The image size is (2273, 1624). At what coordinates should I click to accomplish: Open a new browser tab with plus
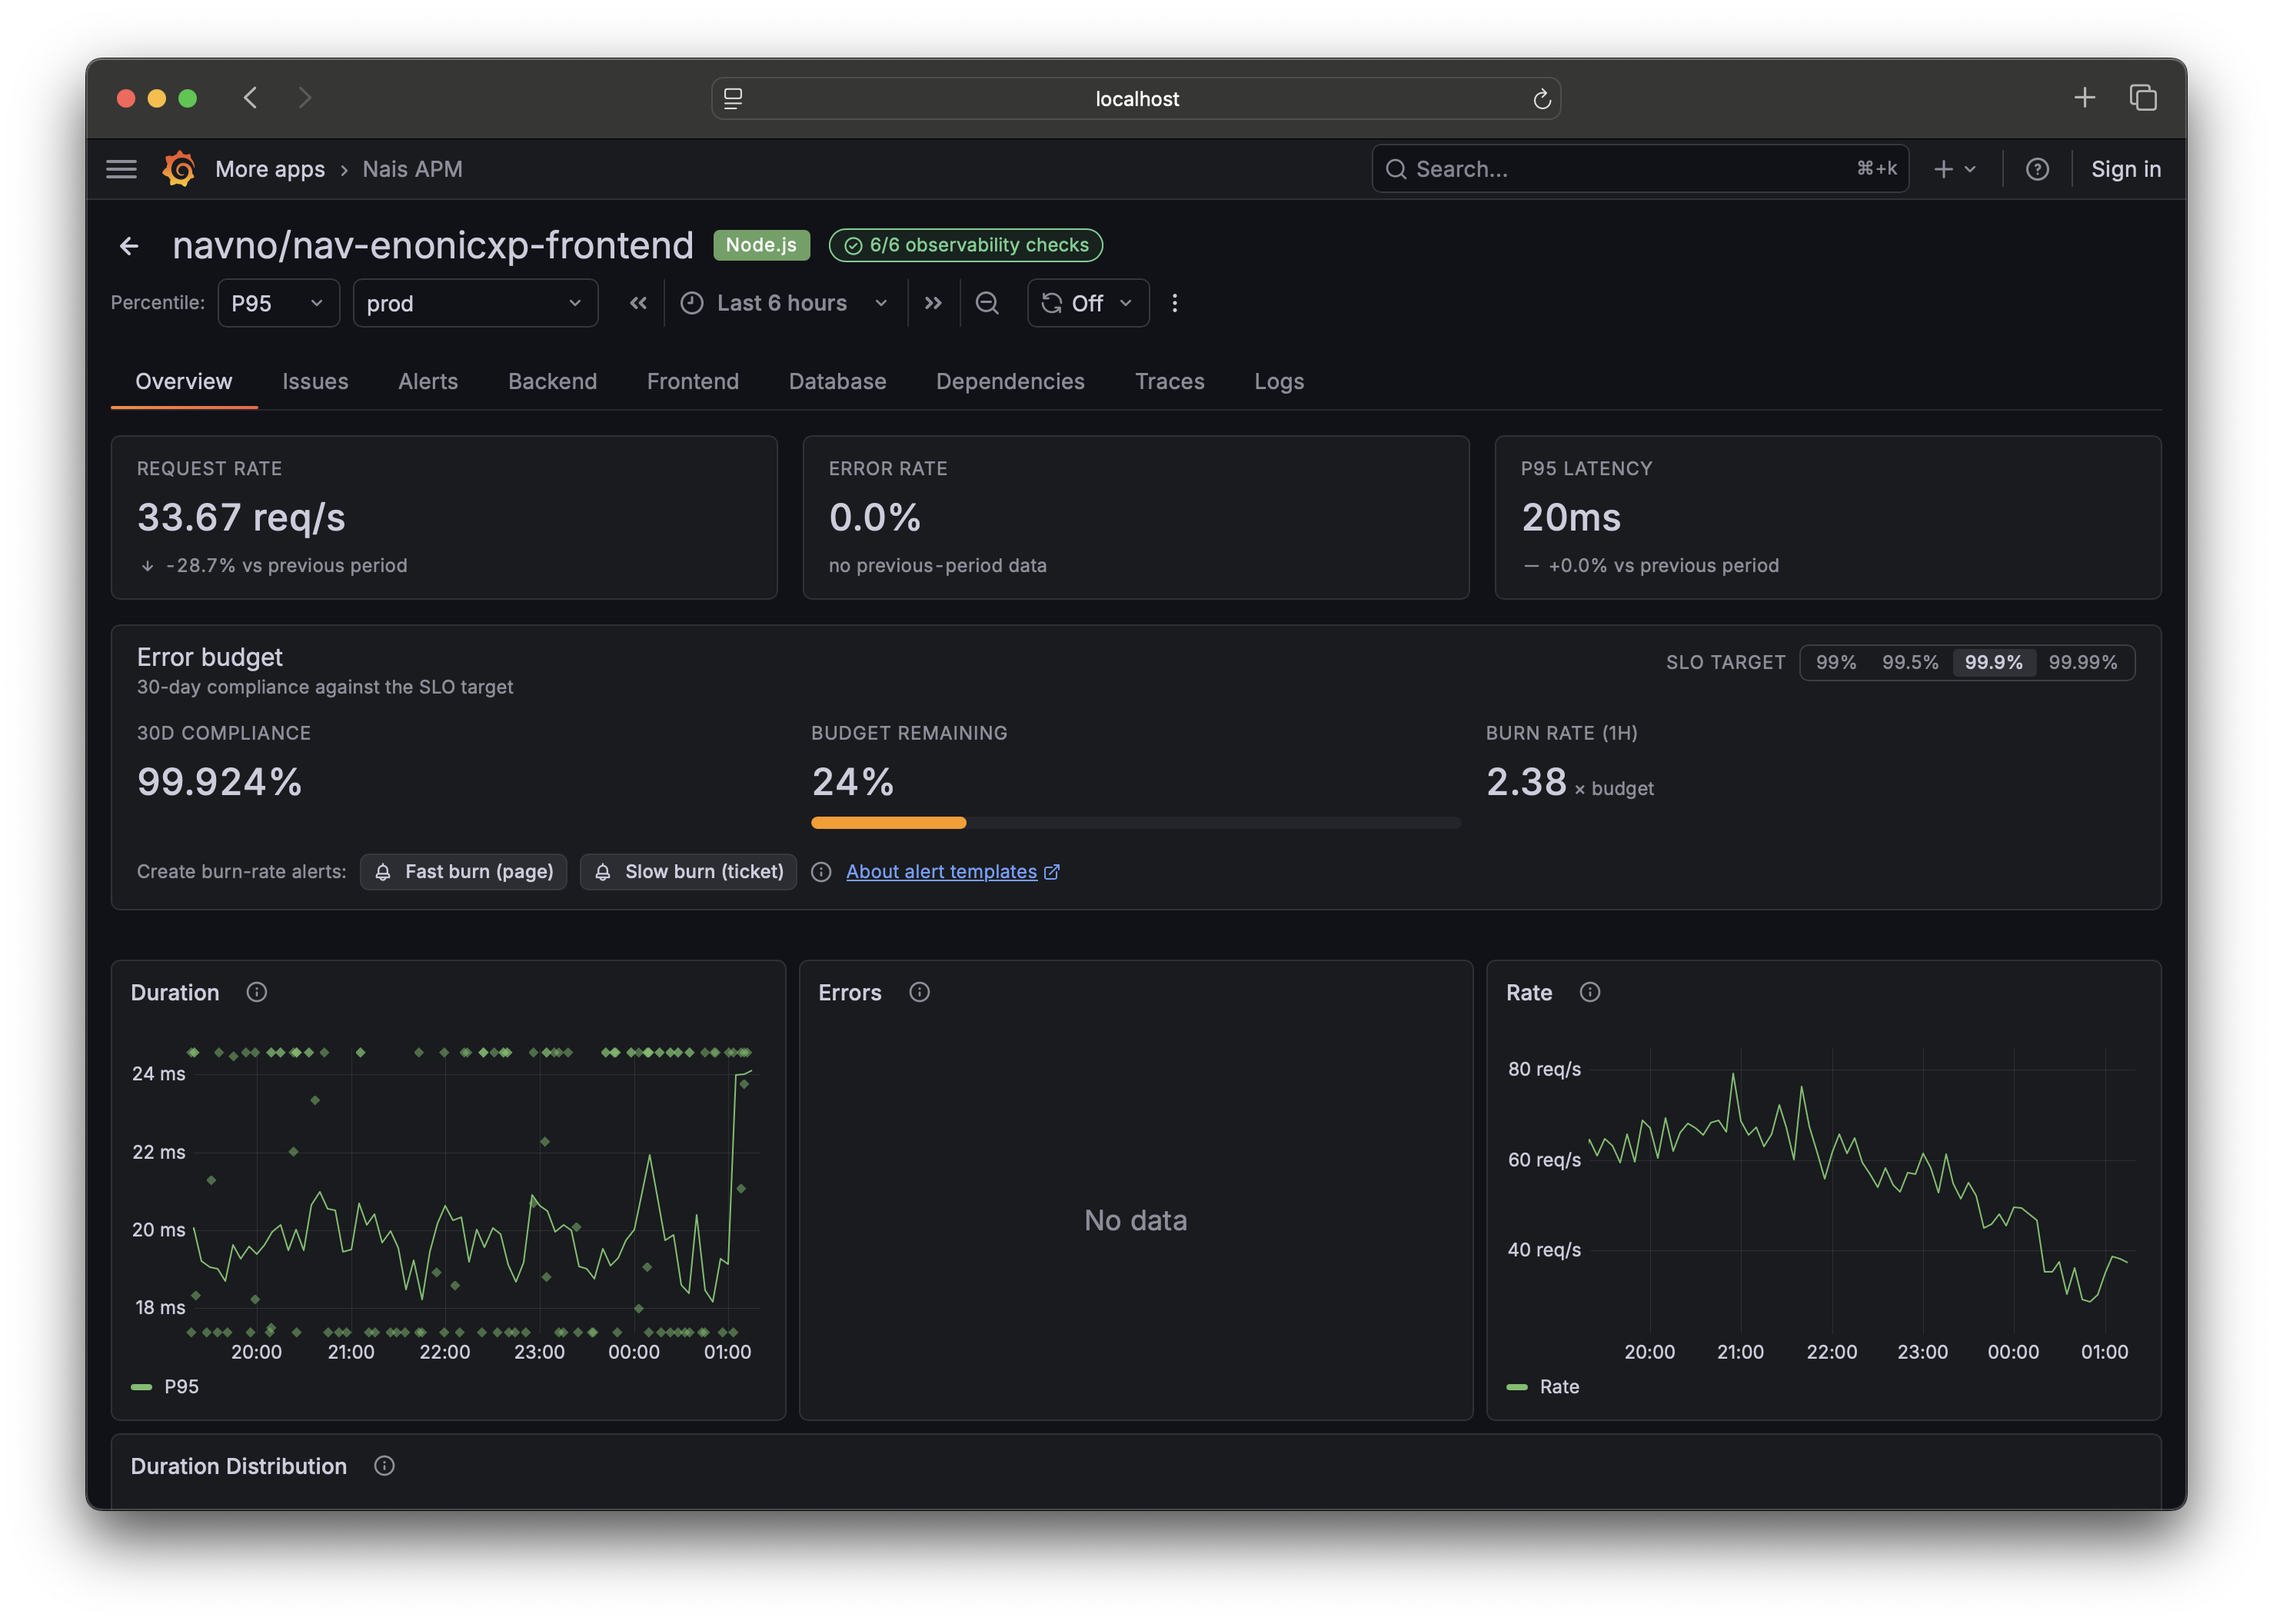tap(2085, 98)
